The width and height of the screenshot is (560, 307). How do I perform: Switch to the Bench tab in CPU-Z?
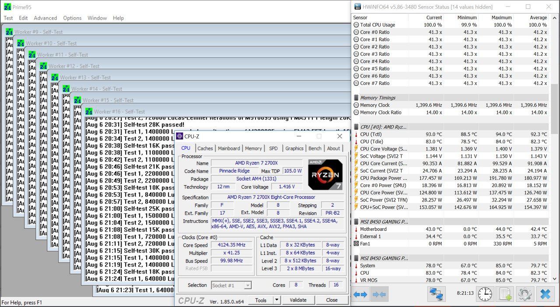pos(315,148)
